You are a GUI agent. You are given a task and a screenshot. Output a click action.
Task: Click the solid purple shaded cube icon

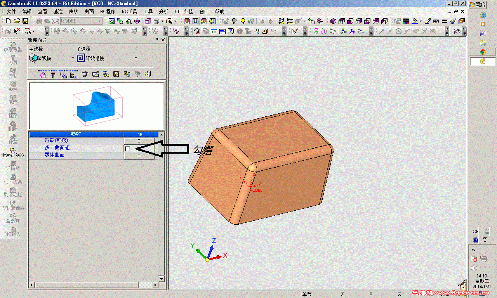point(333,21)
